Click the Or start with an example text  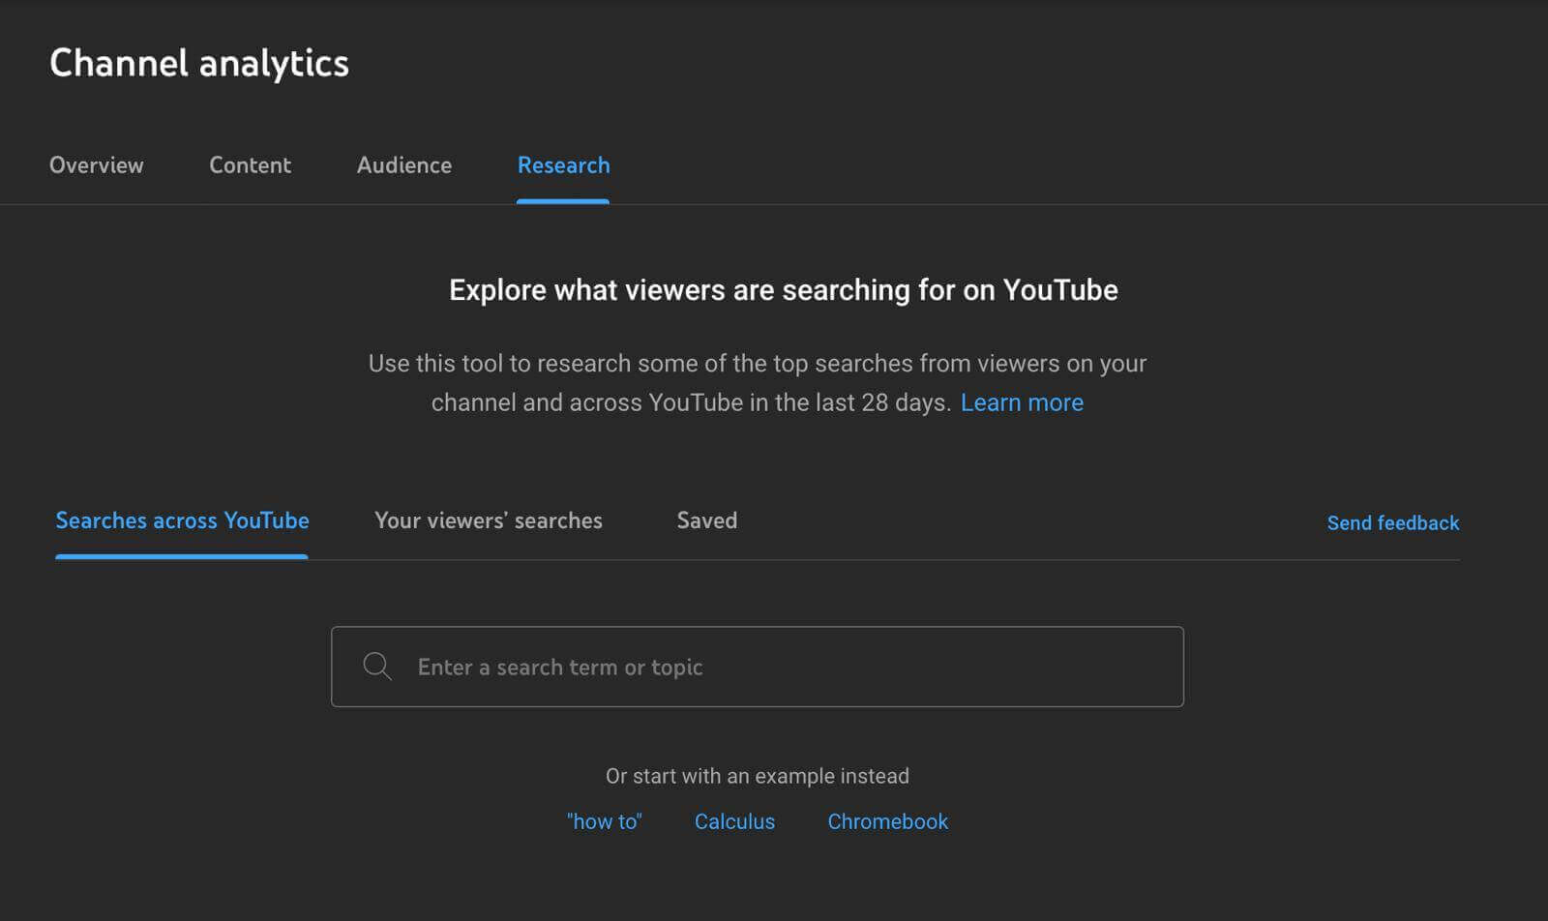(x=758, y=775)
